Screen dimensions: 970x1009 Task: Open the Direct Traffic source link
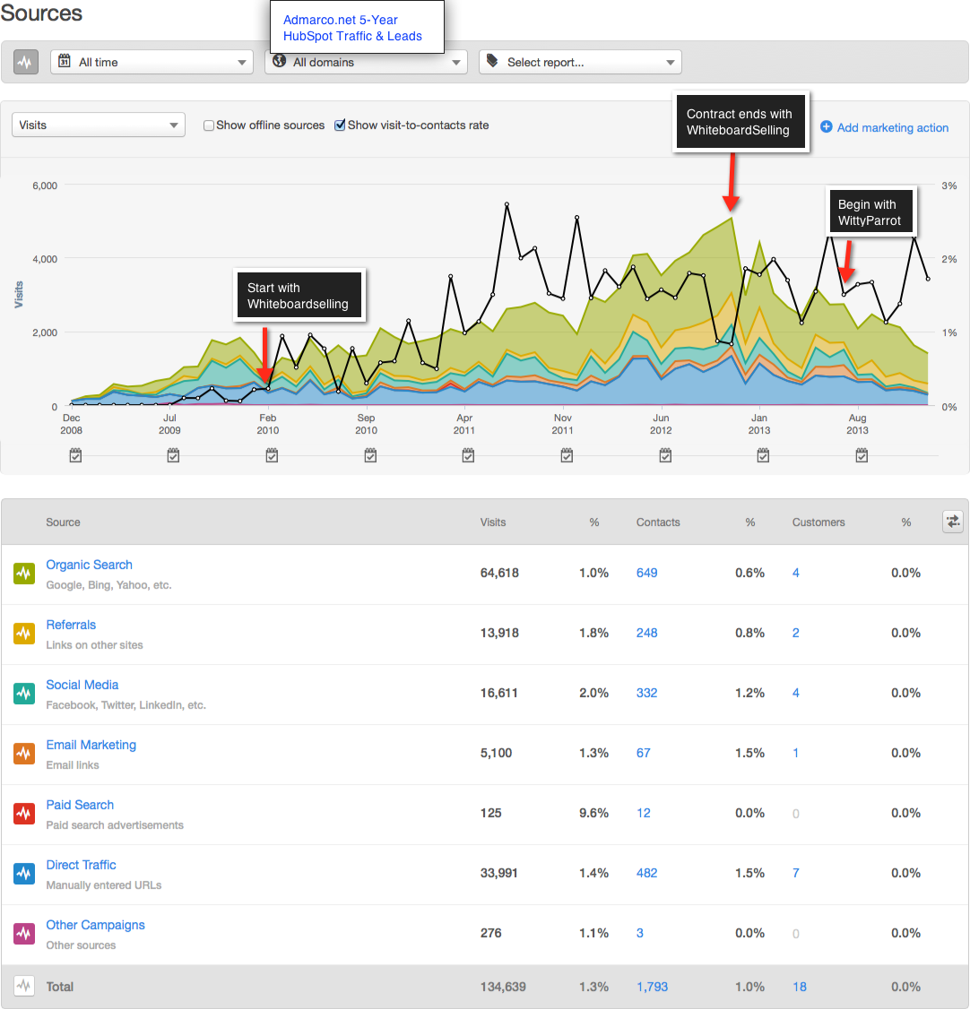click(x=81, y=865)
